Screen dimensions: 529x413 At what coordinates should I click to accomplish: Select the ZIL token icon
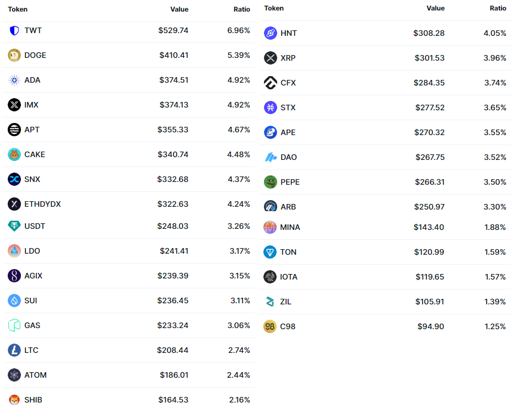270,302
